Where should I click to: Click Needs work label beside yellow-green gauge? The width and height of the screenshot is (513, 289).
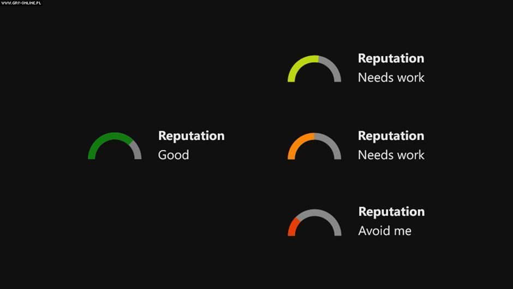pyautogui.click(x=391, y=78)
